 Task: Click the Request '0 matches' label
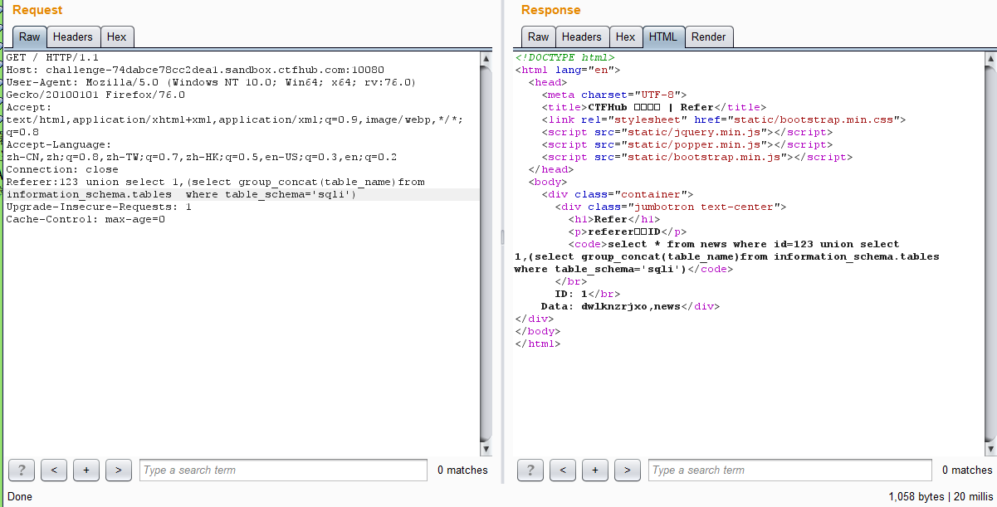click(x=462, y=470)
